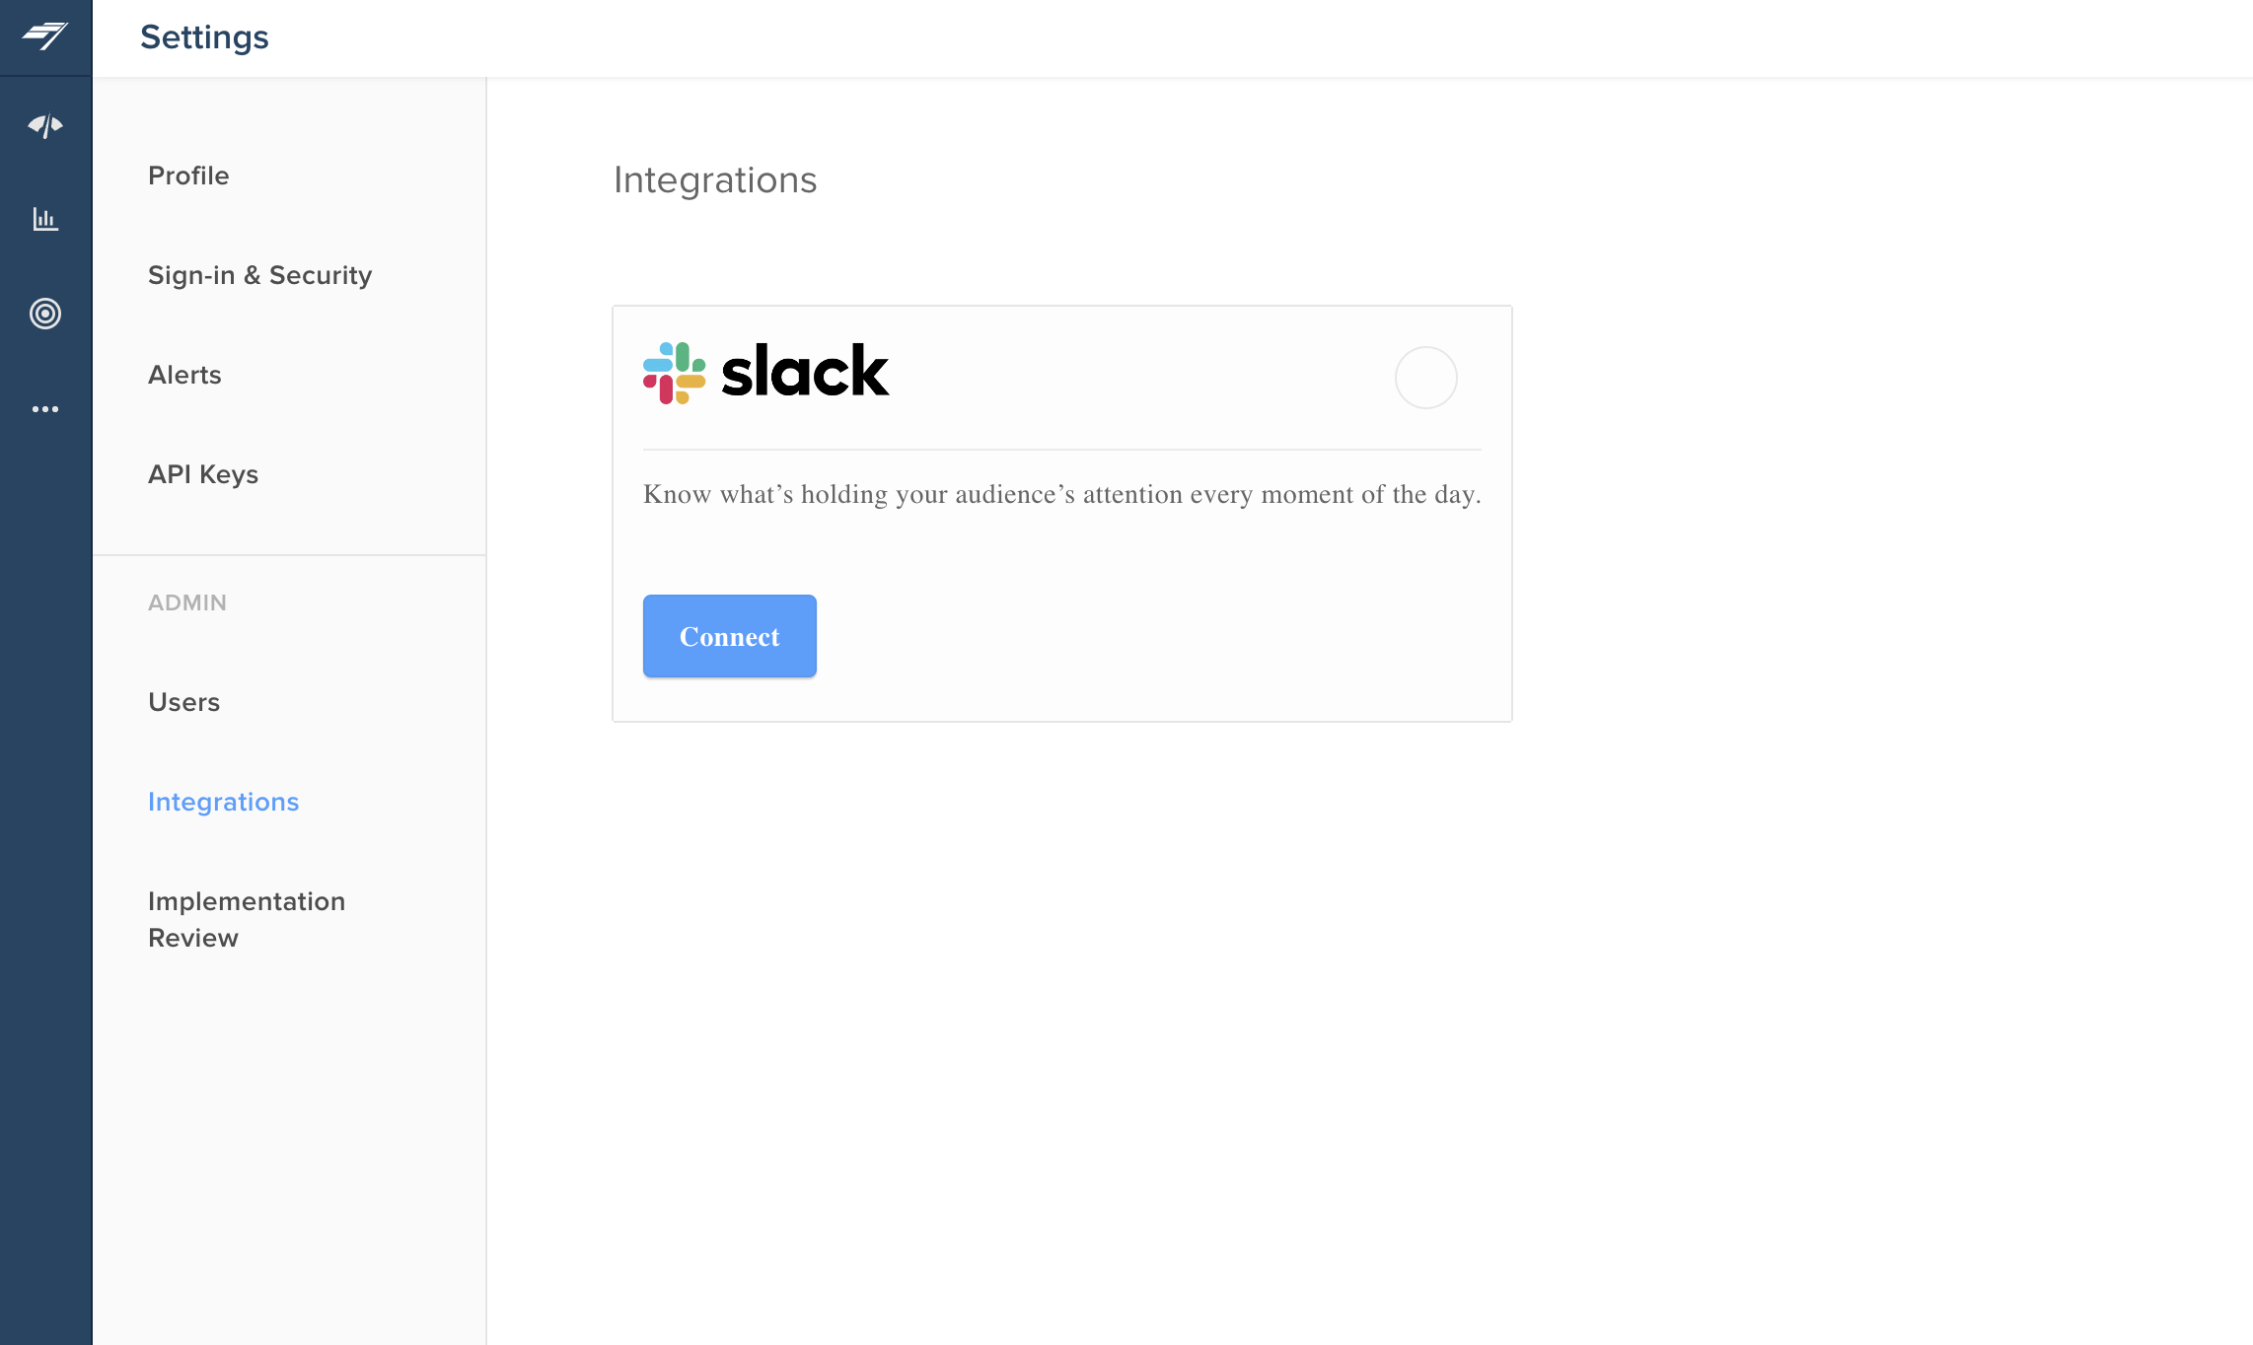2253x1345 pixels.
Task: Click the Slack logo
Action: [x=765, y=373]
